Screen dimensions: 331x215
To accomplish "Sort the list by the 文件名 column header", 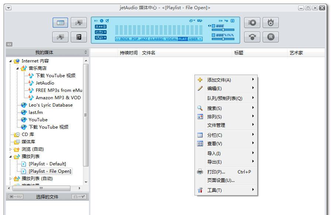I will point(186,53).
